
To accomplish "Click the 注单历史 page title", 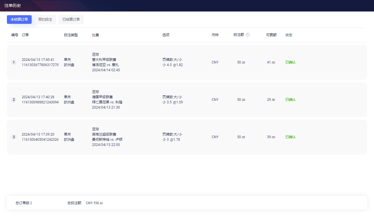I will click(13, 5).
